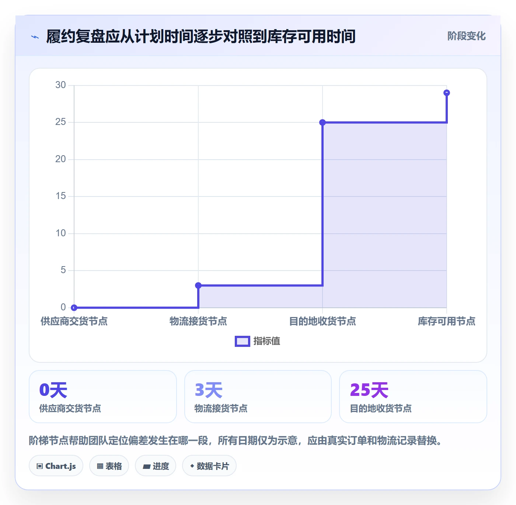Click the table grid icon in 表格 tag
This screenshot has width=516, height=505.
tap(100, 466)
